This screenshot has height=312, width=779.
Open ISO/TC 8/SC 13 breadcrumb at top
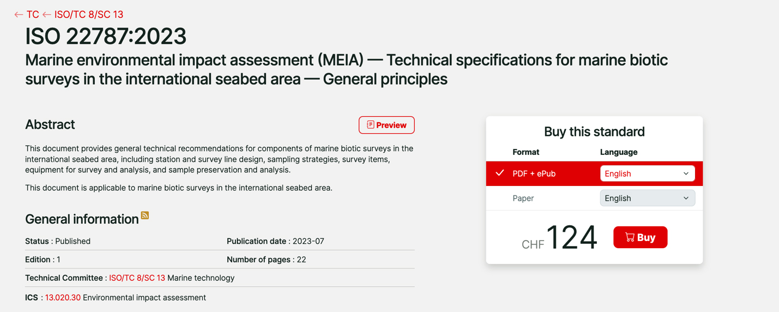coord(89,15)
